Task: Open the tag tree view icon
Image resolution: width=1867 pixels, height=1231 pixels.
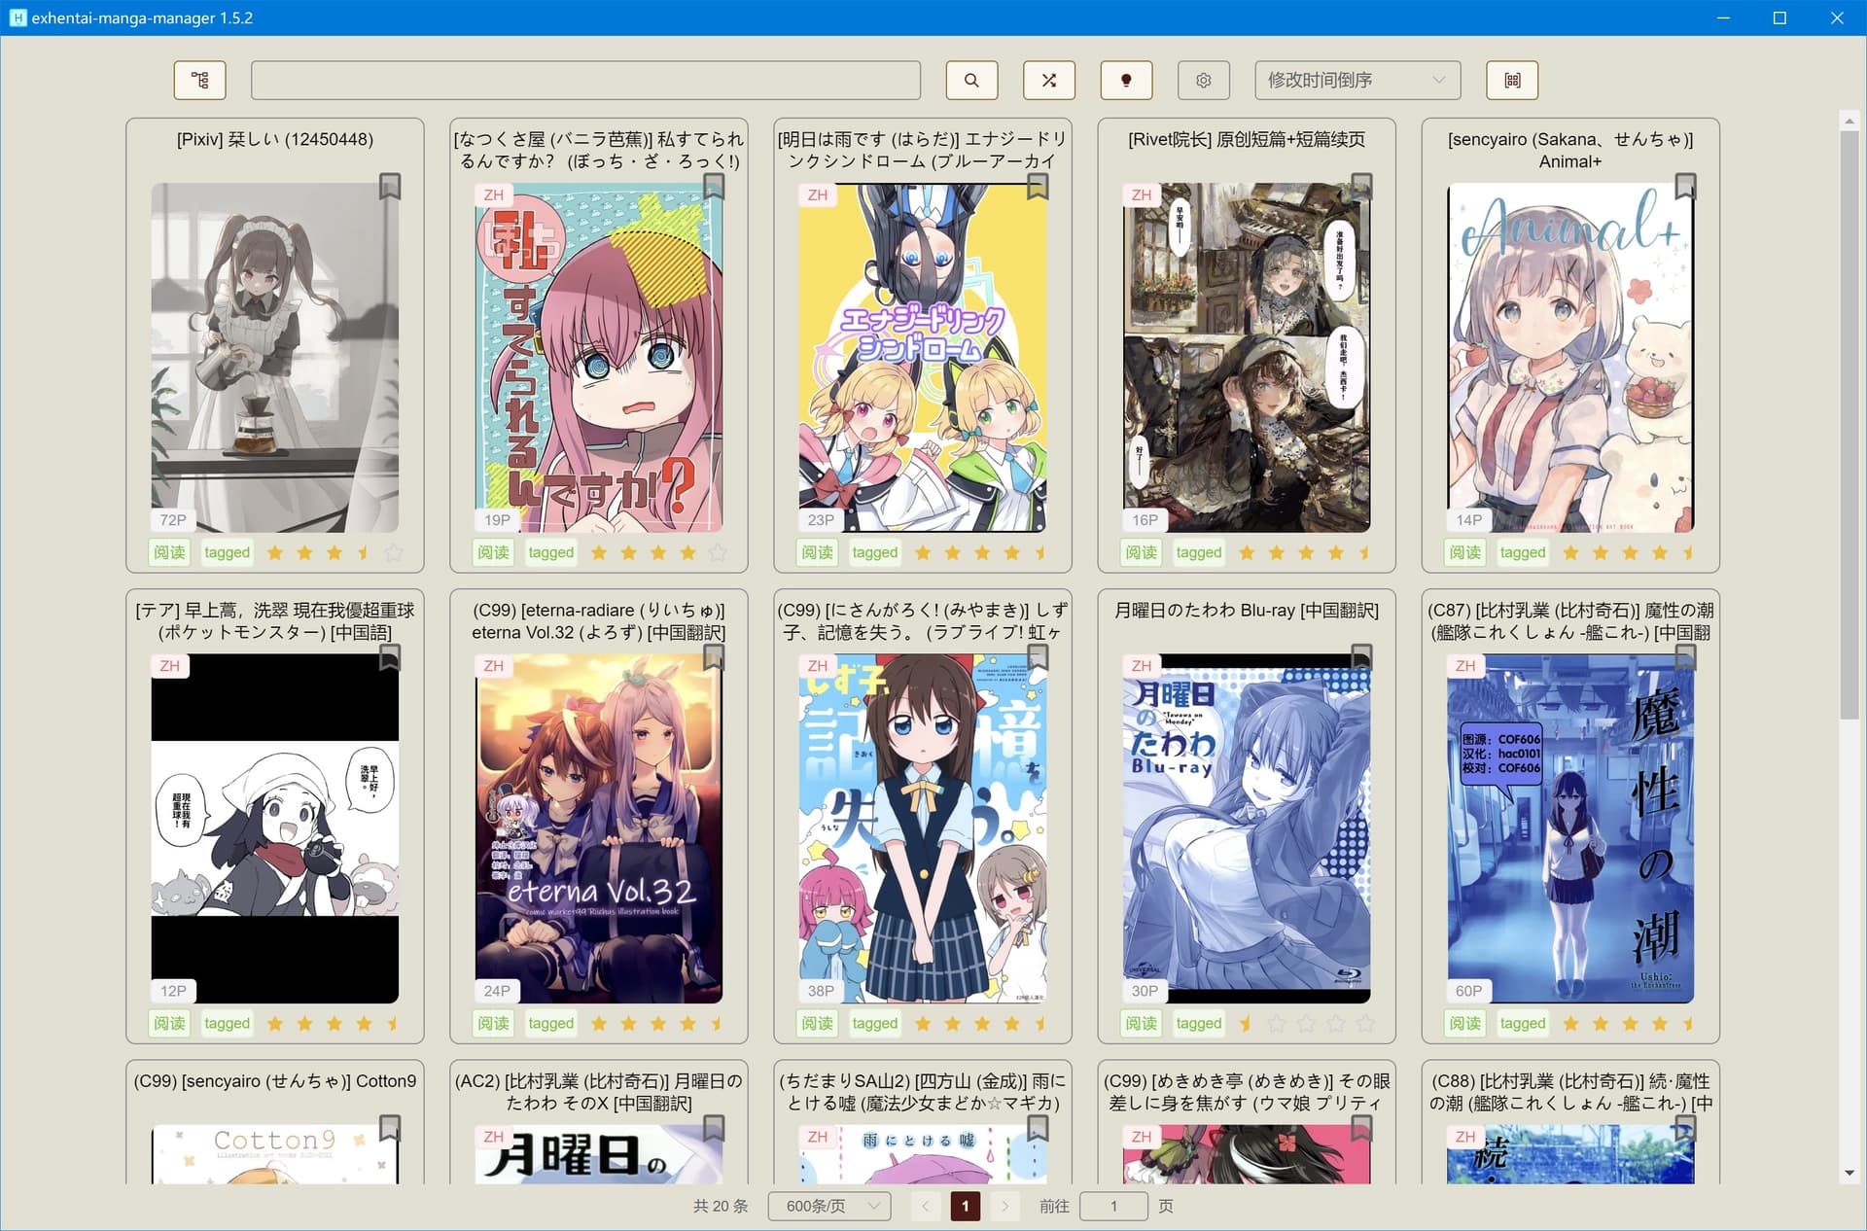Action: (x=200, y=80)
